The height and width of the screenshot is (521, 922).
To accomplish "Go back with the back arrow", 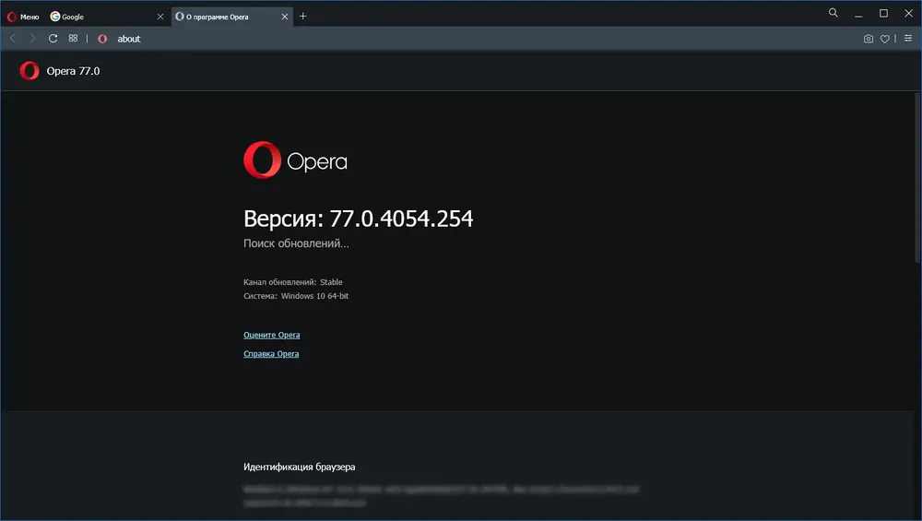I will tap(13, 38).
